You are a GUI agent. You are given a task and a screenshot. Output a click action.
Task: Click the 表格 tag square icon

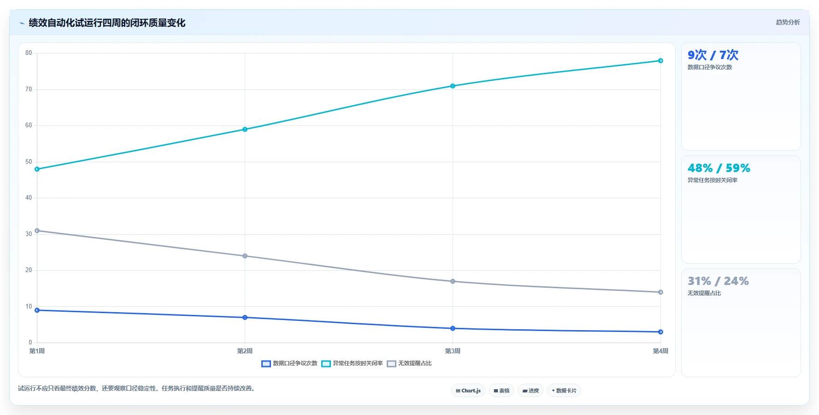pos(496,391)
